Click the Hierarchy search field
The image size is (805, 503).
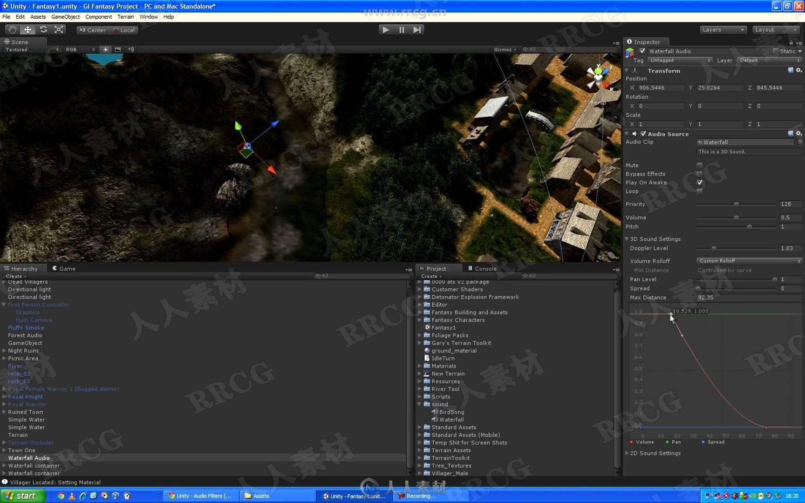click(x=362, y=276)
